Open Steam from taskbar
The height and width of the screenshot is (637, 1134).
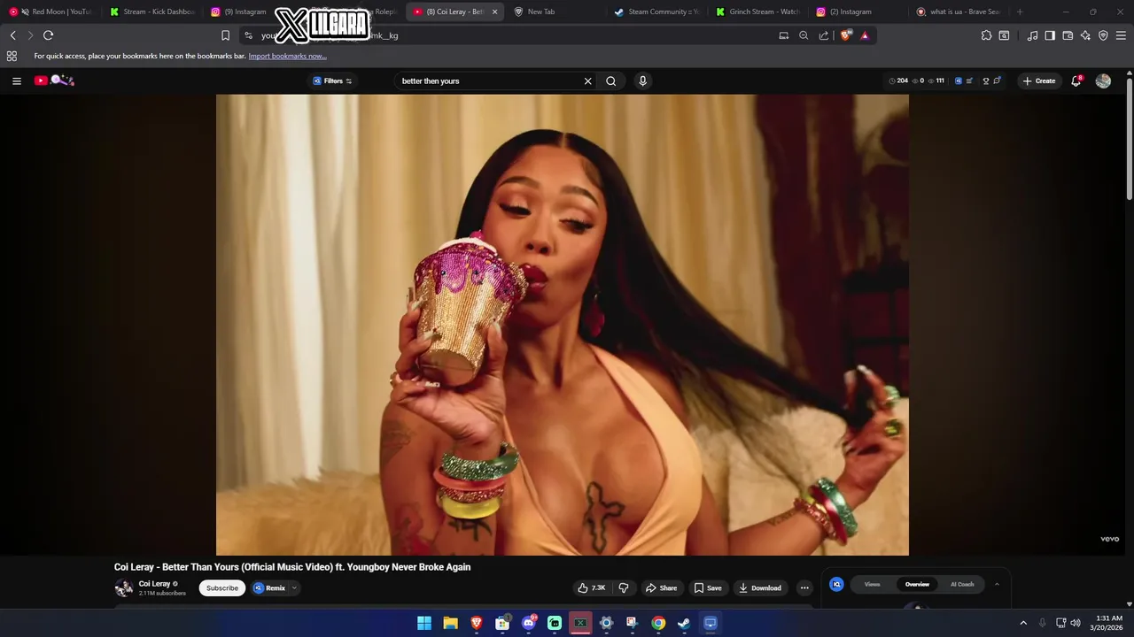coord(684,623)
